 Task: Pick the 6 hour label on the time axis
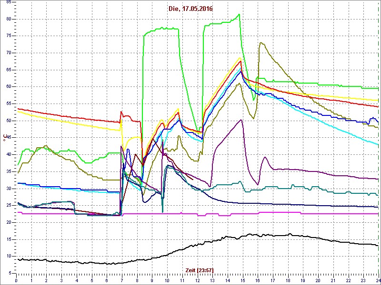(107, 280)
